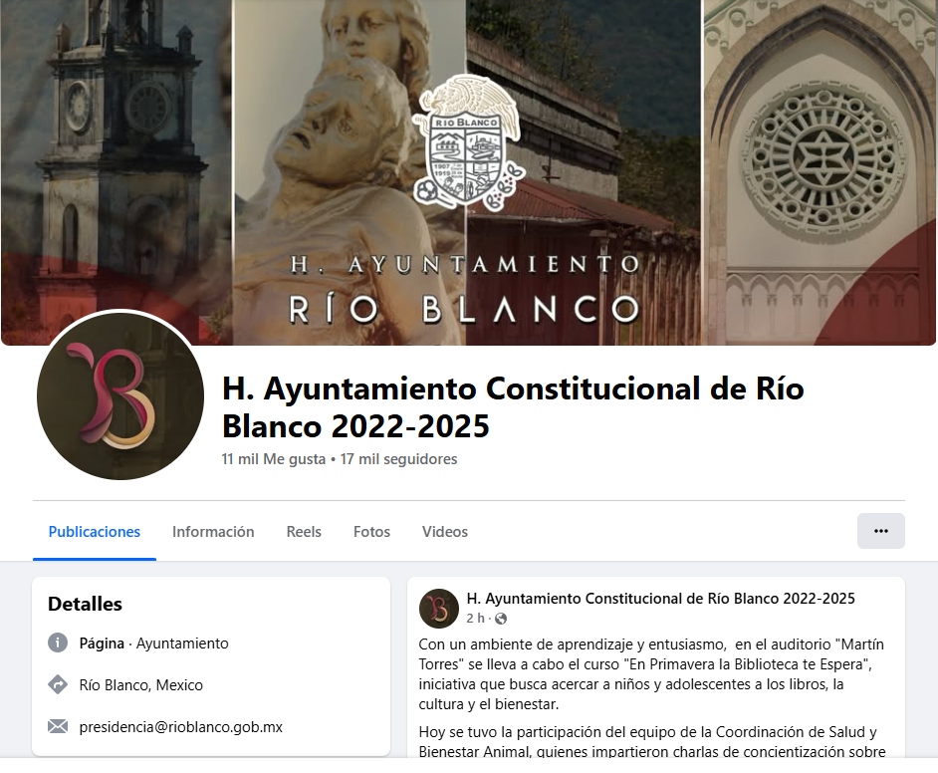The height and width of the screenshot is (773, 938).
Task: Open the 17 mil seguidores link
Action: pyautogui.click(x=399, y=459)
